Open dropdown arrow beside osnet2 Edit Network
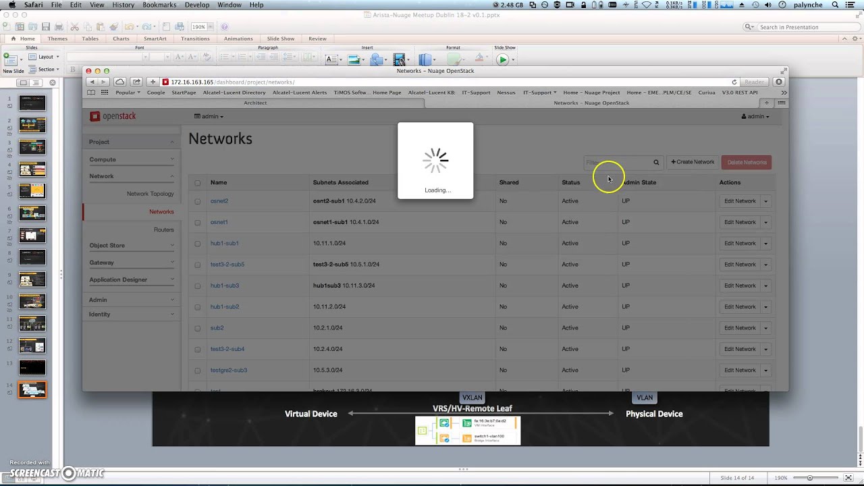The height and width of the screenshot is (486, 864). [765, 201]
